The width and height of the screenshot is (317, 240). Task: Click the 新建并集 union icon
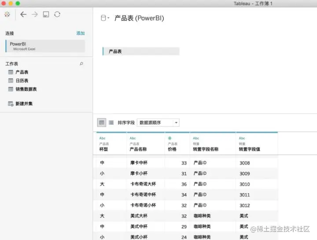click(x=11, y=104)
